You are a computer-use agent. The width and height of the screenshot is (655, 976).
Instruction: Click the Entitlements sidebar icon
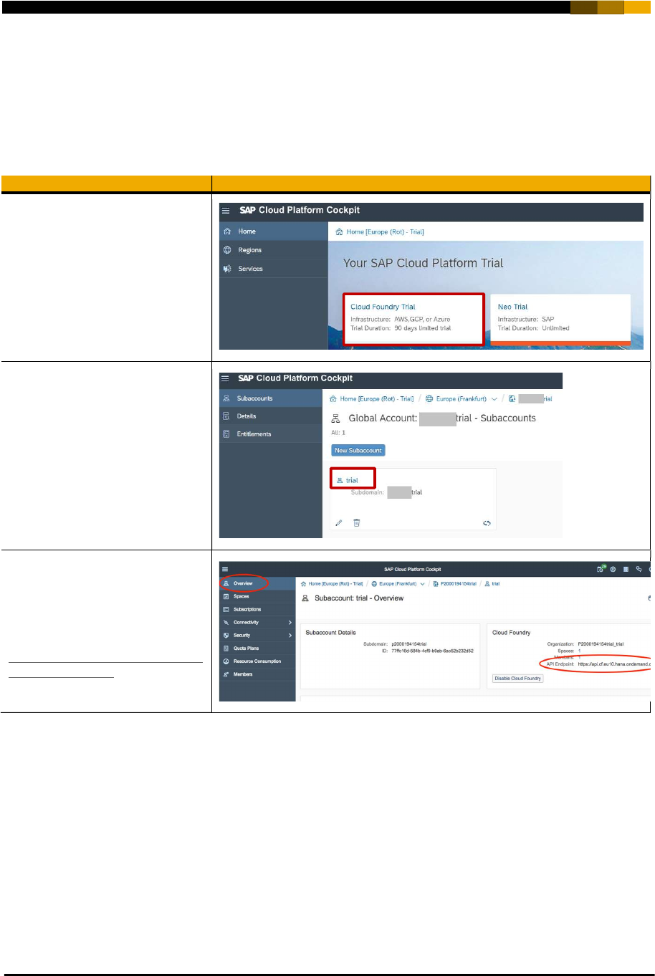(x=226, y=434)
